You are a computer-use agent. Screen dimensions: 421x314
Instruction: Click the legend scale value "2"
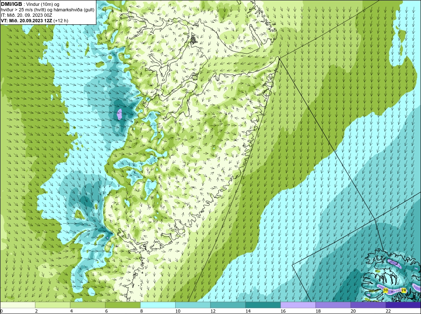[x=36, y=311]
